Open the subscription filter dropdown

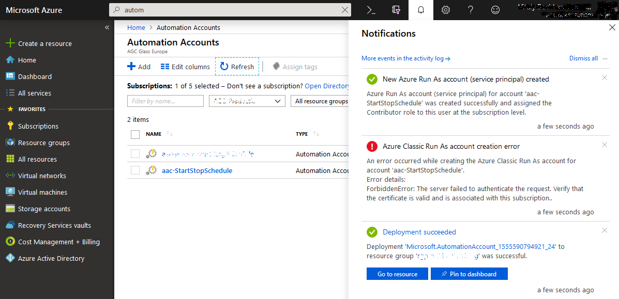247,101
